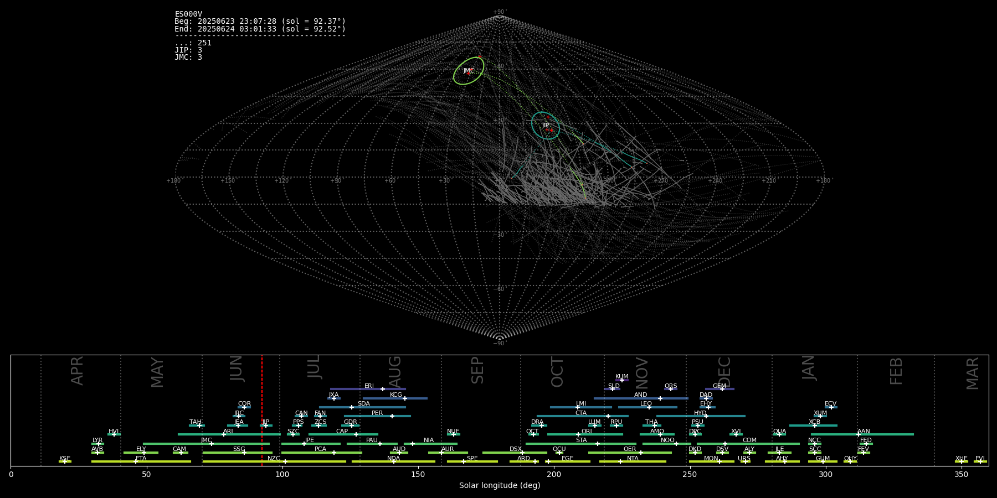Click the 'Solar longitude (deg)' axis label

click(x=500, y=485)
